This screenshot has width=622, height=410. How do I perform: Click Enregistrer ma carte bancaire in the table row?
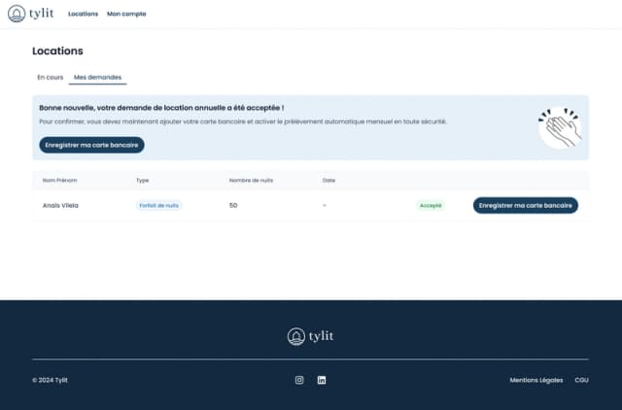pos(525,206)
